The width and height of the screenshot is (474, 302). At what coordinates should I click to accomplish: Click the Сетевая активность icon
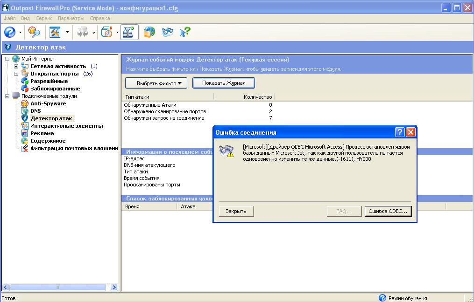[25, 66]
